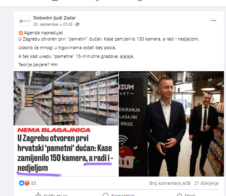Open the 20. septembar u 23:35 timestamp
The image size is (226, 196).
tap(53, 24)
